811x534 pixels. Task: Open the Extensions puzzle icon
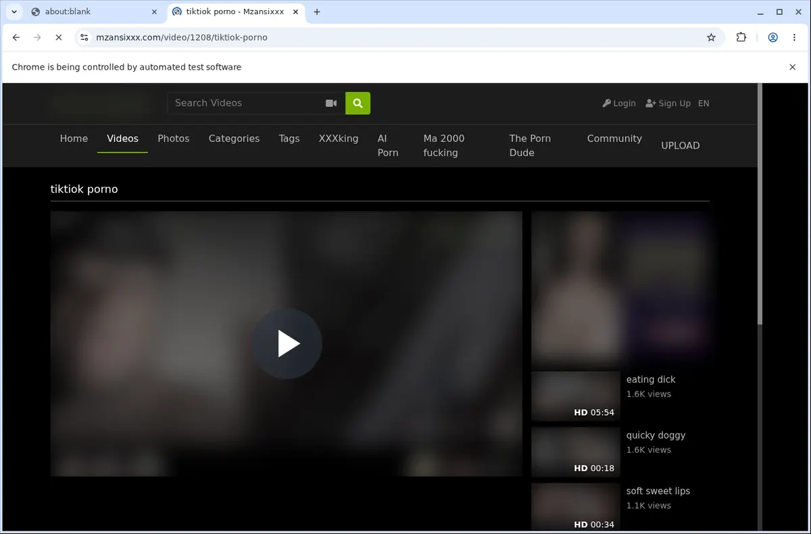tap(741, 37)
